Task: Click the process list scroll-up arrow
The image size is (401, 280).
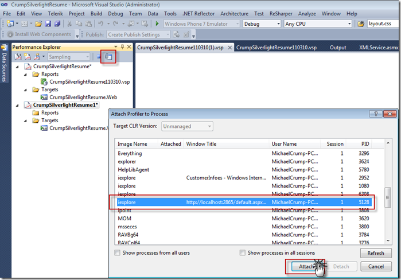Action: [x=388, y=143]
